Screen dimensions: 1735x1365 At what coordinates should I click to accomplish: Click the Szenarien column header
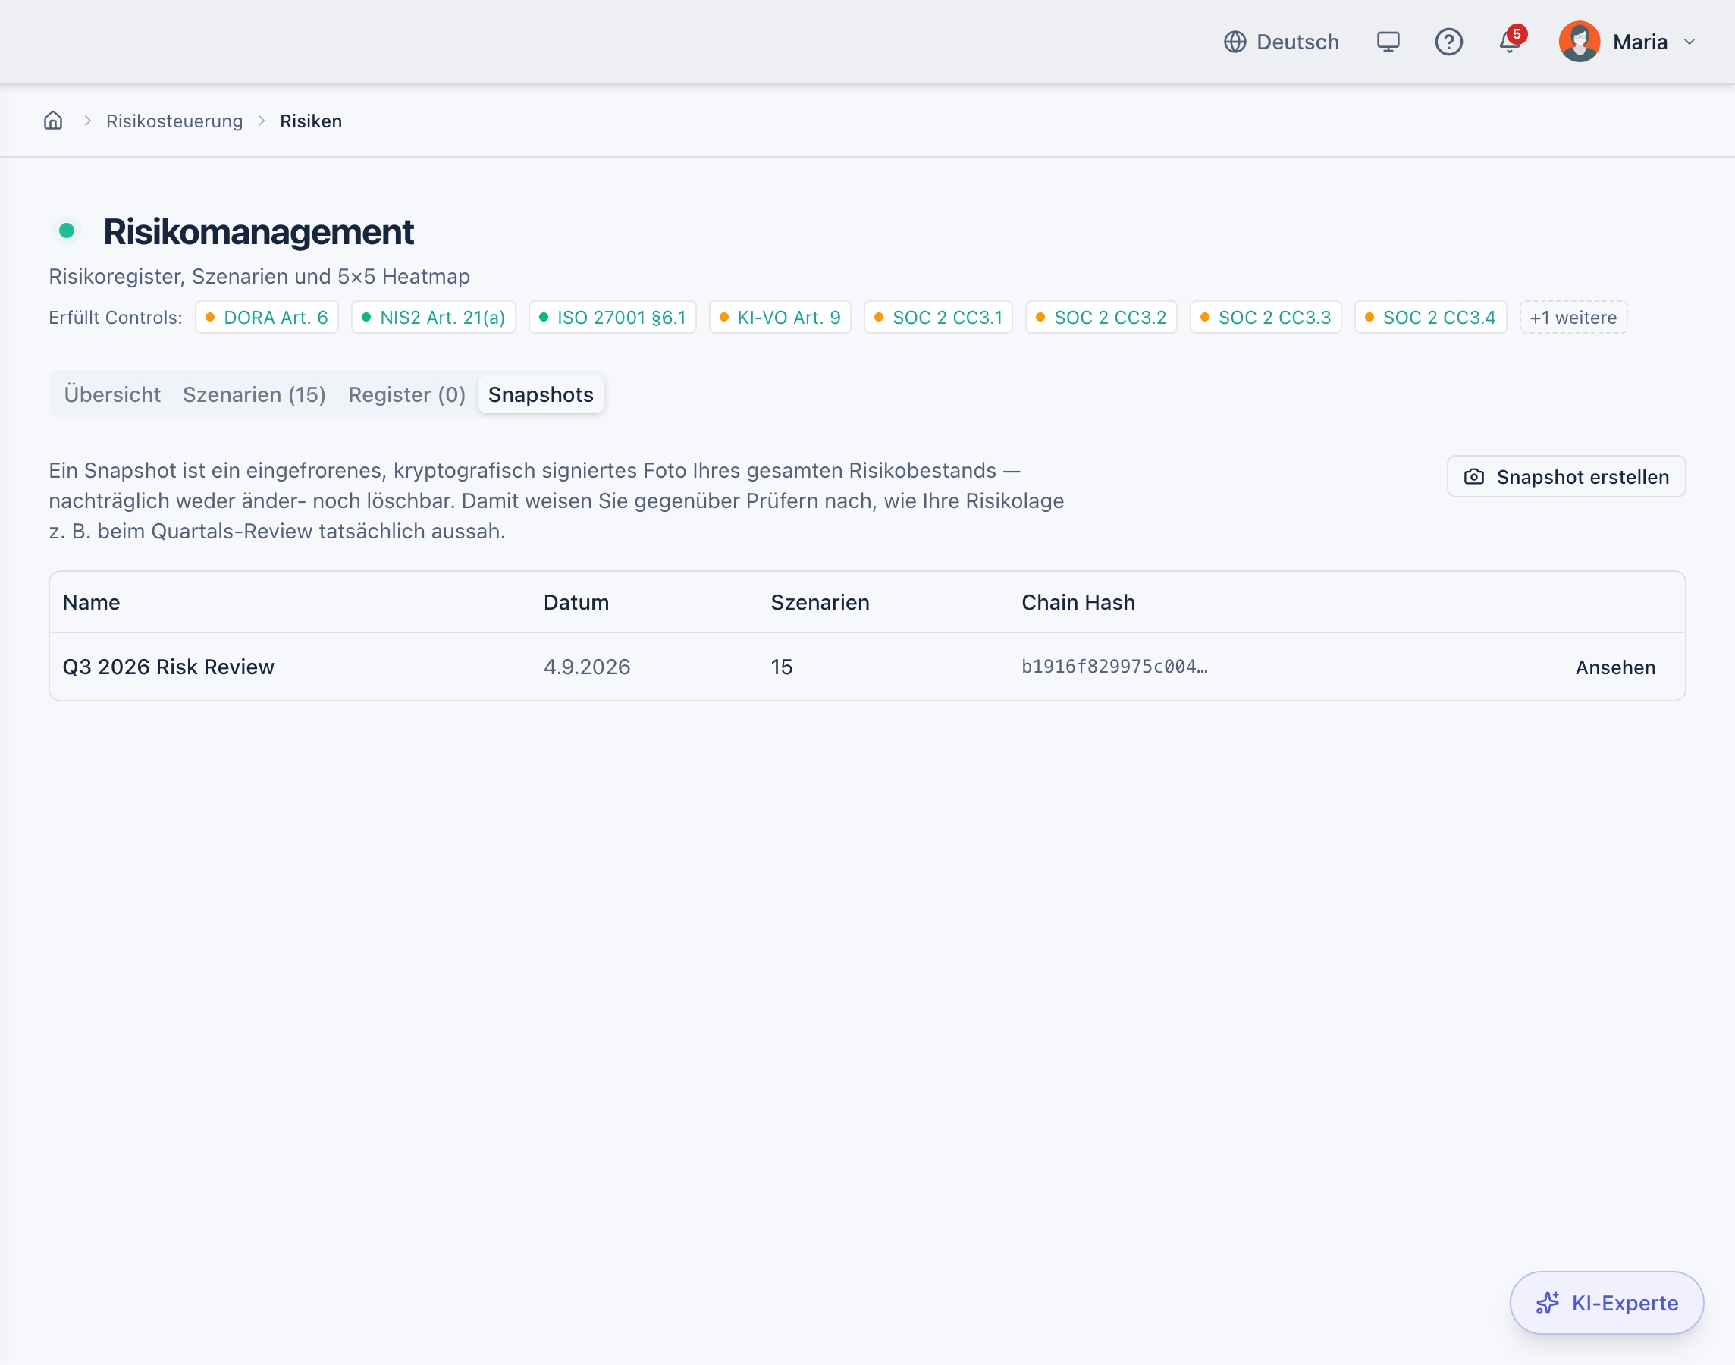[820, 603]
